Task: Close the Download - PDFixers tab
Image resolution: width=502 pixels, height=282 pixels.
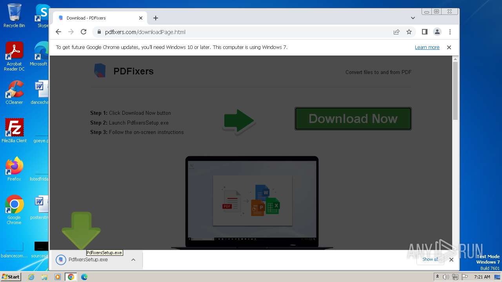Action: click(141, 18)
